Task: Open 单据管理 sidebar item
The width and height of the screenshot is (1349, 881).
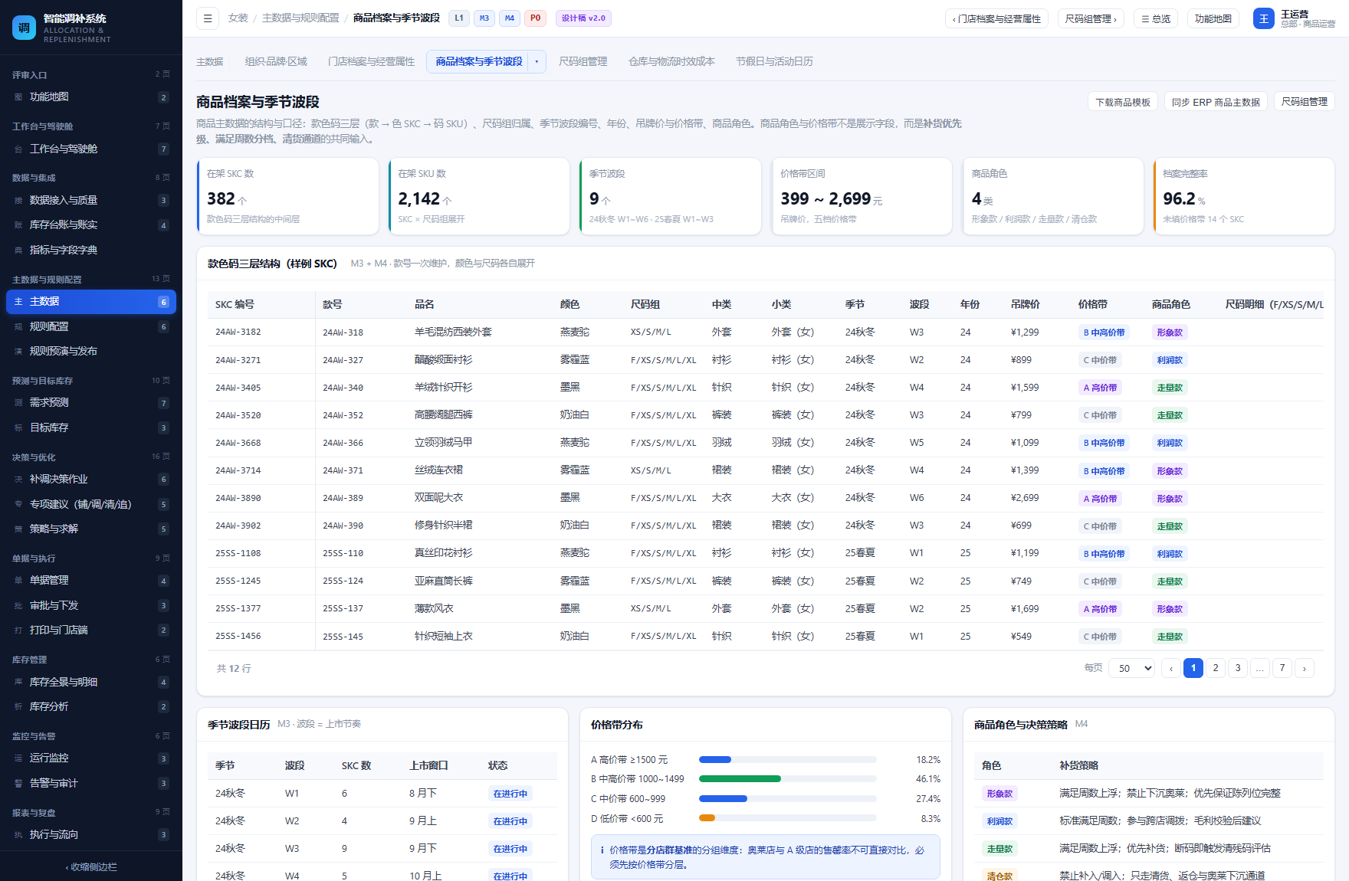Action: [91, 581]
